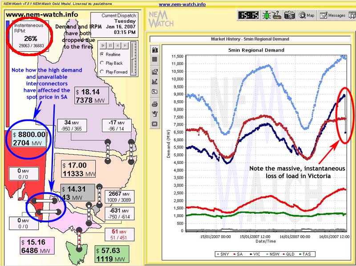Click the 0 MW box below the SA coast

coord(24,223)
